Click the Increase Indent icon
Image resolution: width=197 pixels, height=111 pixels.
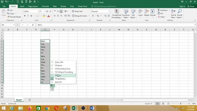69,16
